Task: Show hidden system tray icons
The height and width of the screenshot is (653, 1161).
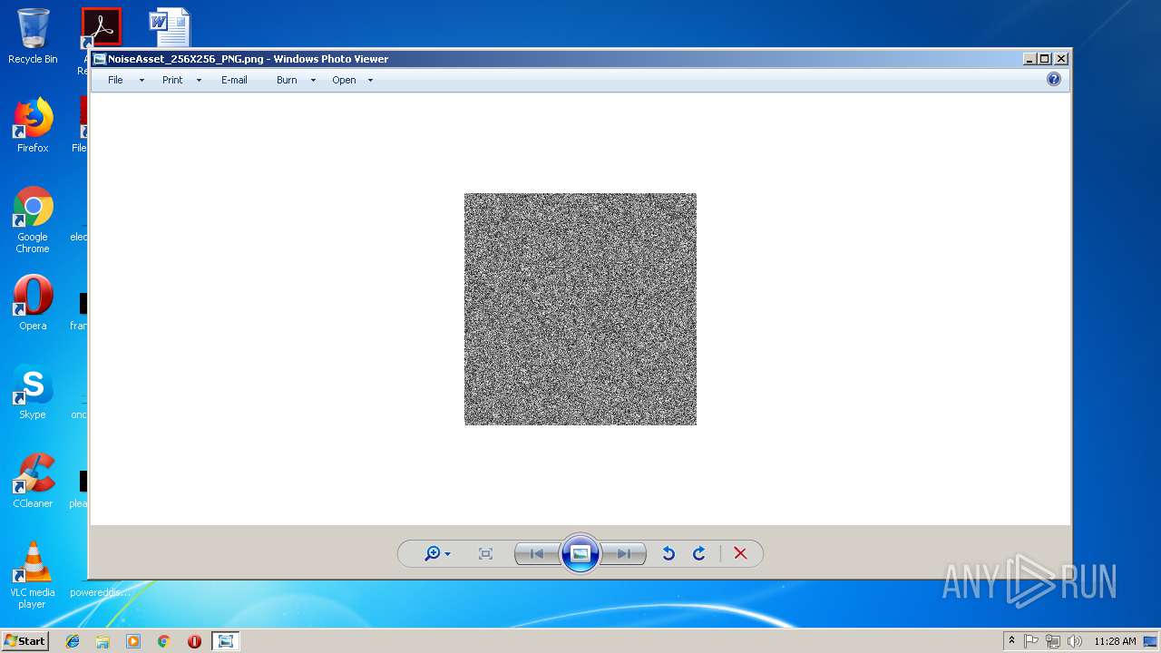Action: [x=1011, y=640]
